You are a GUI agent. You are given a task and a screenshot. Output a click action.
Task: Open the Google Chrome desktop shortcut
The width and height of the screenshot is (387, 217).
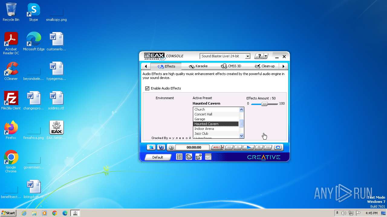point(11,162)
